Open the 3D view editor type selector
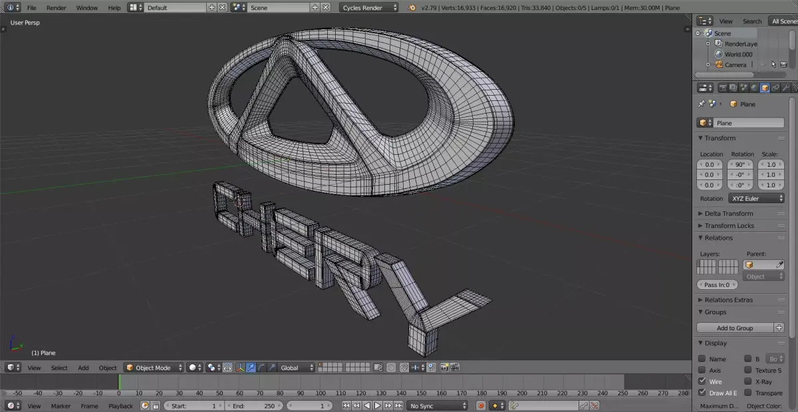Viewport: 798px width, 412px height. click(x=13, y=367)
